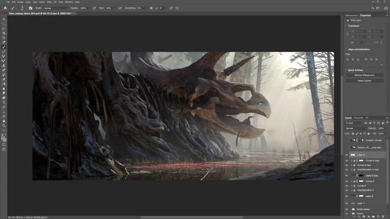Create a new layer icon
Viewport: 390px width, 219px height.
pos(378,217)
